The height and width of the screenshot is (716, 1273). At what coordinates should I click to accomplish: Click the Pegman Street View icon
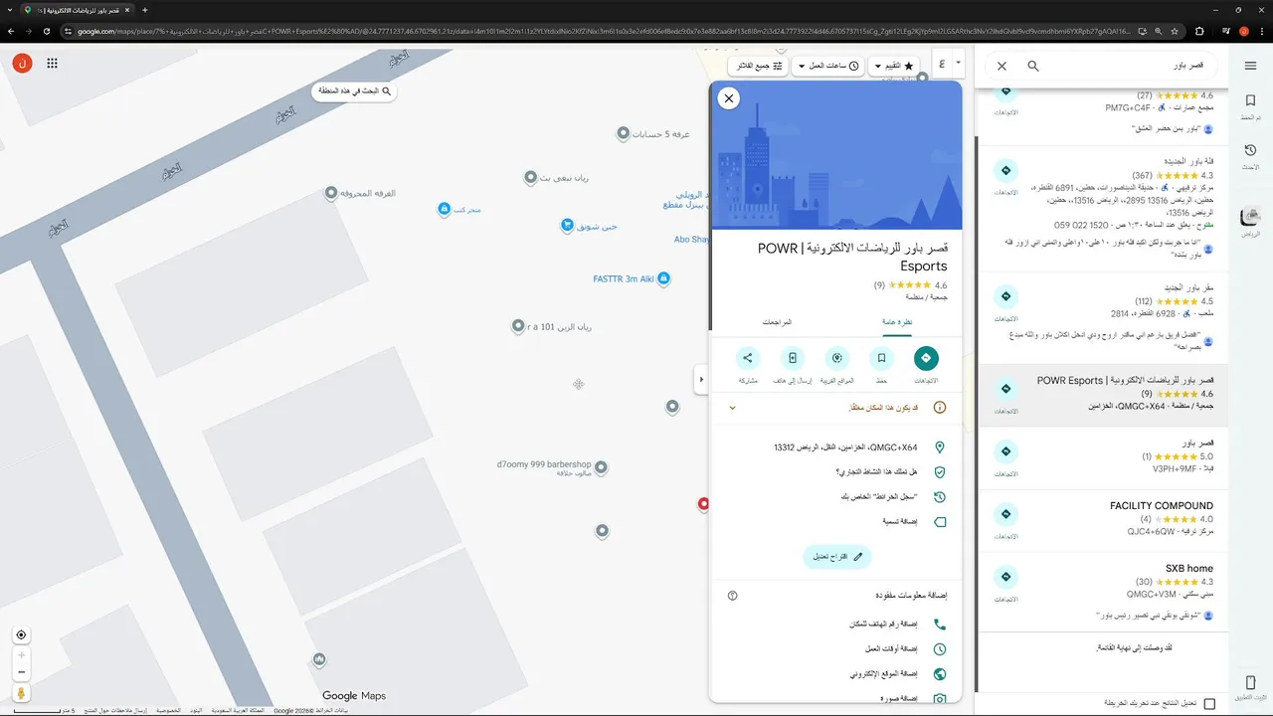click(x=21, y=693)
